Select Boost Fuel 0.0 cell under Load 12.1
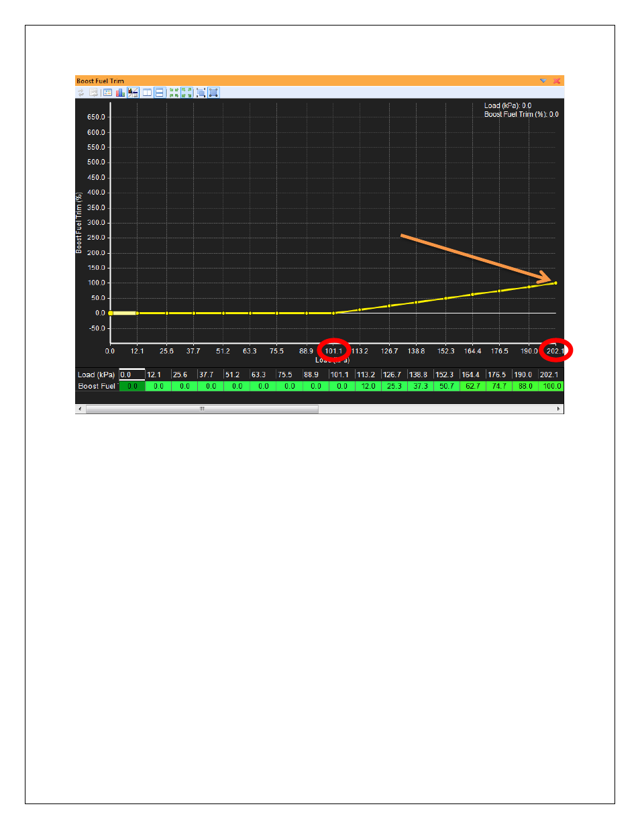 pyautogui.click(x=158, y=386)
